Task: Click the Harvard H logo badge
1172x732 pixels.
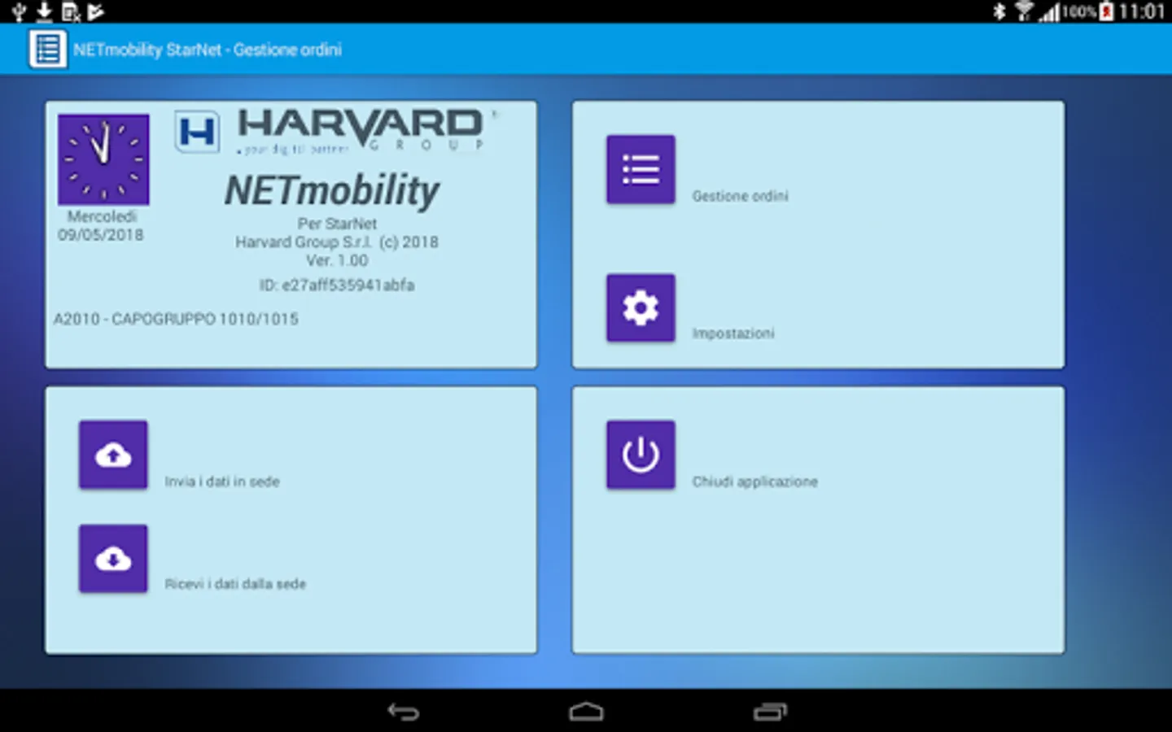Action: (x=197, y=132)
